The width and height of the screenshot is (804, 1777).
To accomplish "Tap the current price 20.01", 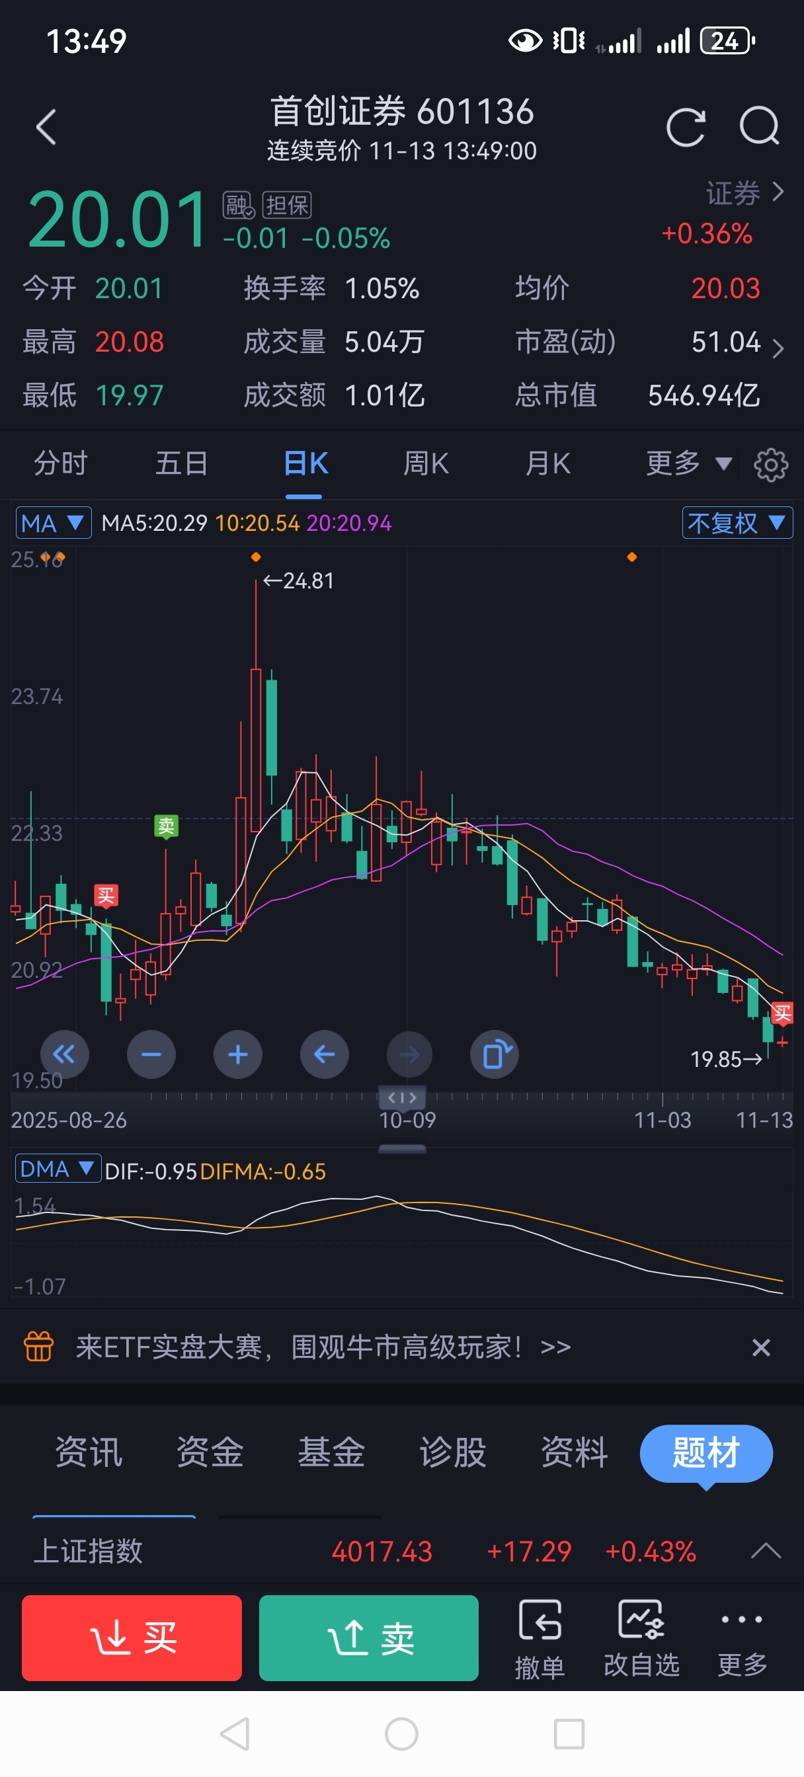I will (117, 220).
